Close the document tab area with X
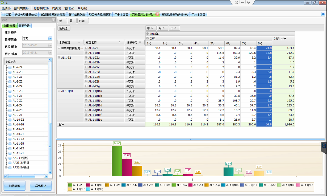The height and width of the screenshot is (196, 327). [x=323, y=14]
